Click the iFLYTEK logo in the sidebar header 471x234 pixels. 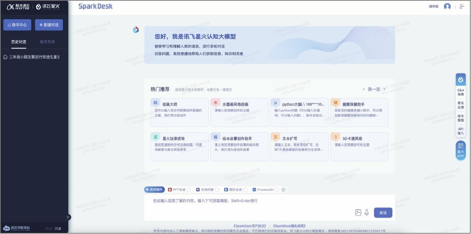click(18, 6)
